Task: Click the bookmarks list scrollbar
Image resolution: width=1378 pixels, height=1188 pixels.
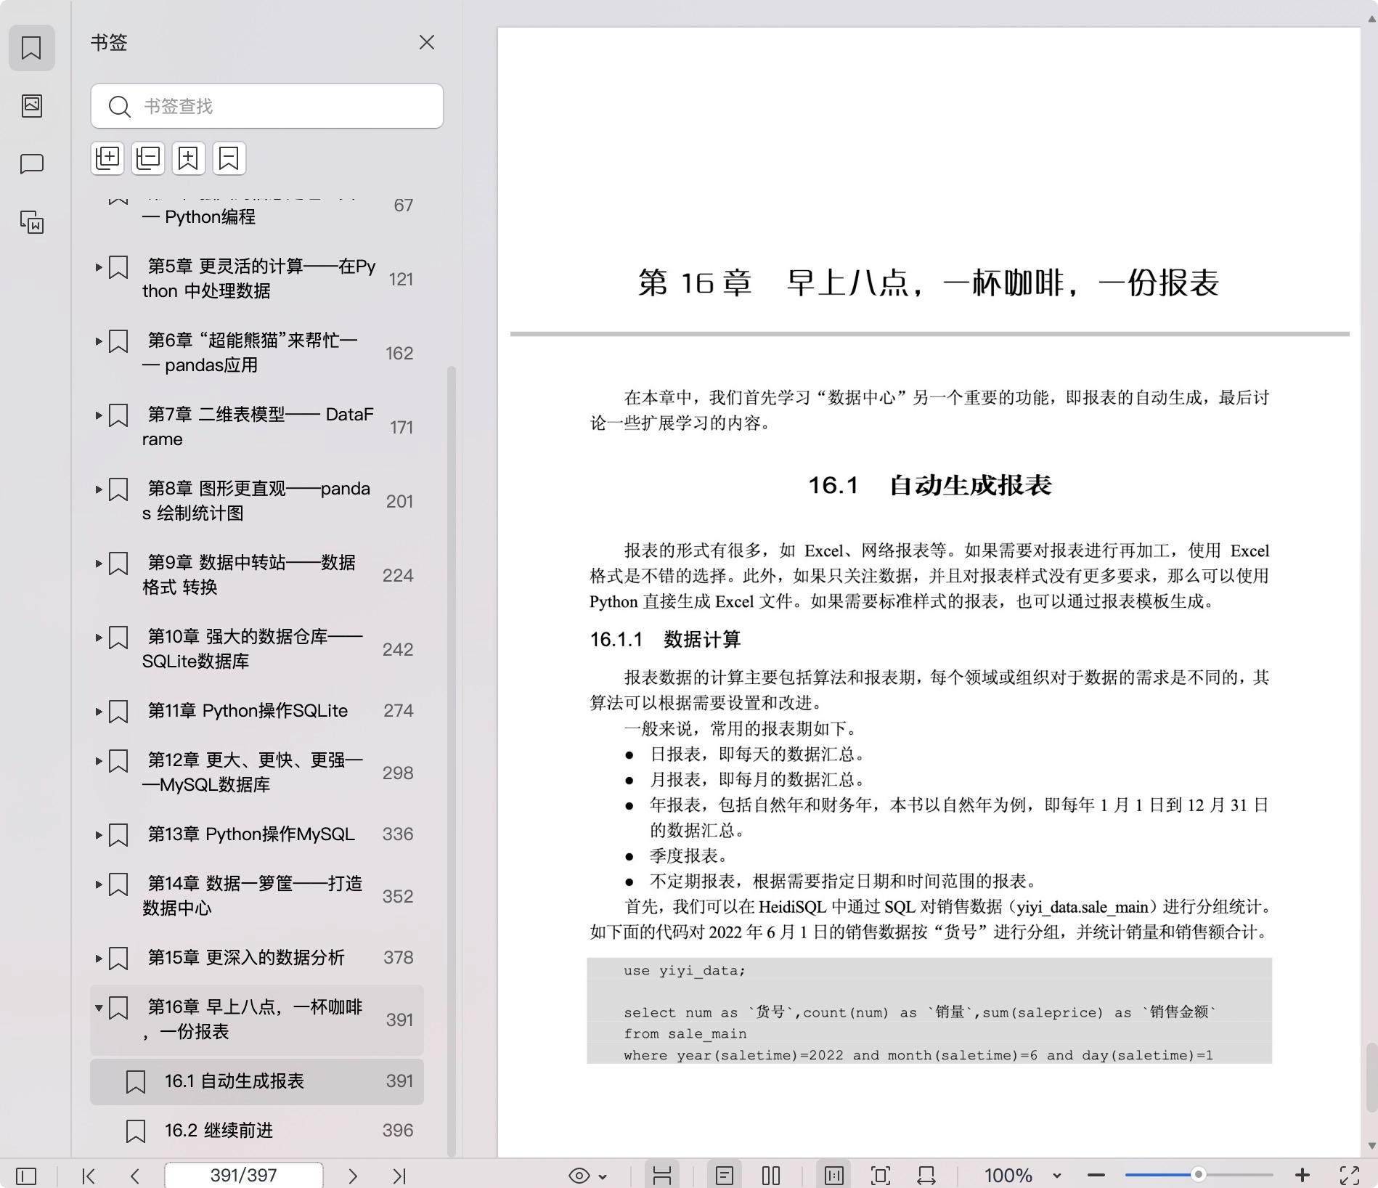Action: tap(452, 761)
